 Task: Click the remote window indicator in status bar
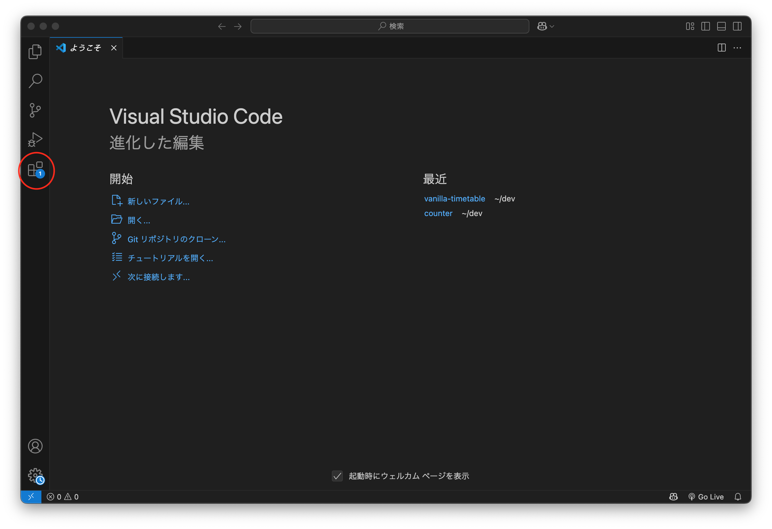pyautogui.click(x=31, y=497)
